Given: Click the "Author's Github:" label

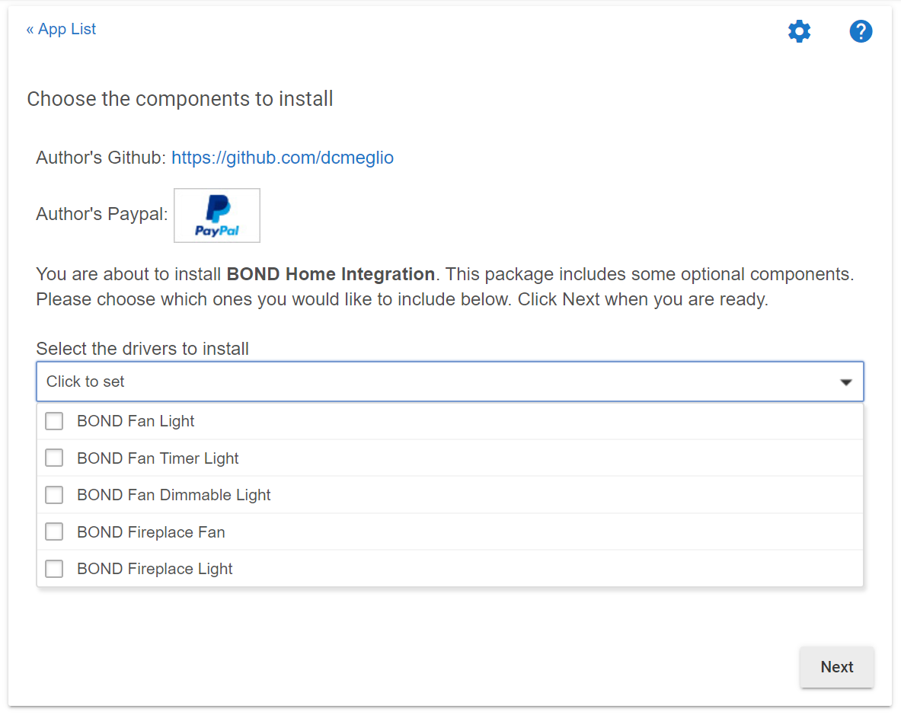Looking at the screenshot, I should [101, 158].
